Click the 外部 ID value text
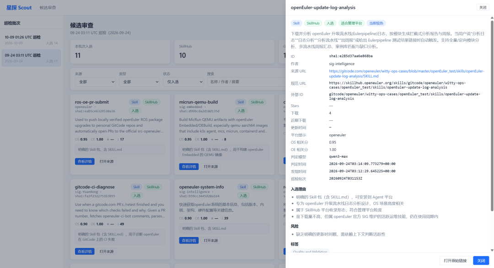The image size is (494, 268). (x=404, y=96)
